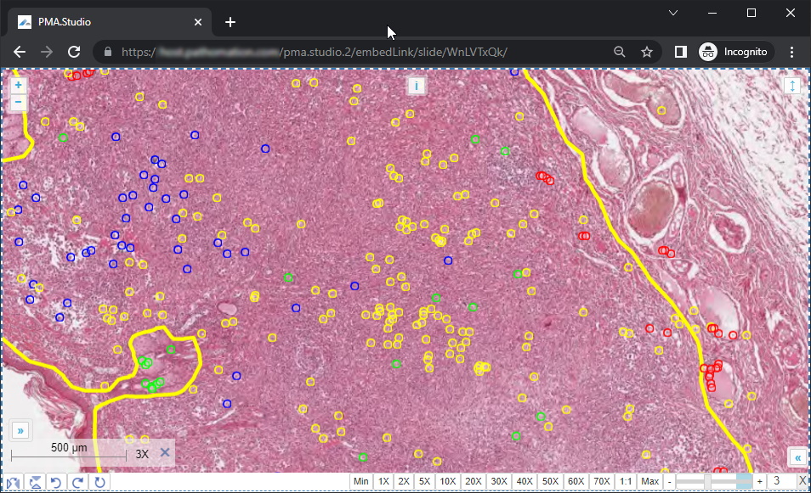811x493 pixels.
Task: Toggle fullscreen with the vertical arrows icon
Action: click(792, 87)
